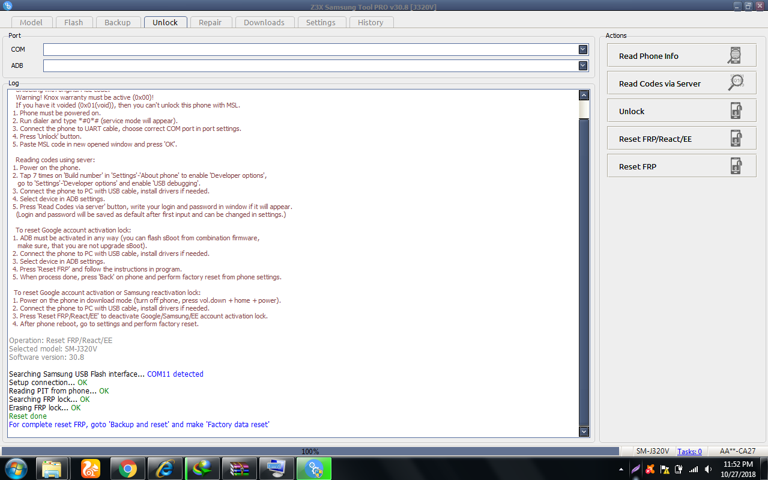Screen dimensions: 768x480
Task: Click the log scroll-up arrow
Action: pyautogui.click(x=584, y=95)
